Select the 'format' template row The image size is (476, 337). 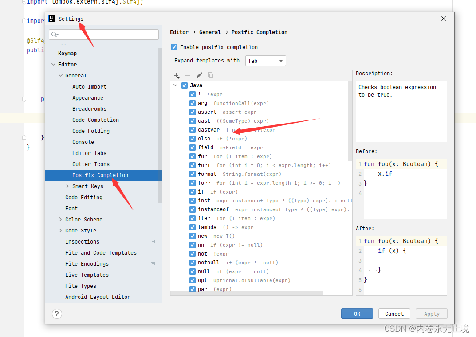coord(261,174)
